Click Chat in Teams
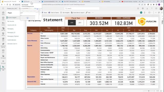The image size is (164, 92). 54,13
